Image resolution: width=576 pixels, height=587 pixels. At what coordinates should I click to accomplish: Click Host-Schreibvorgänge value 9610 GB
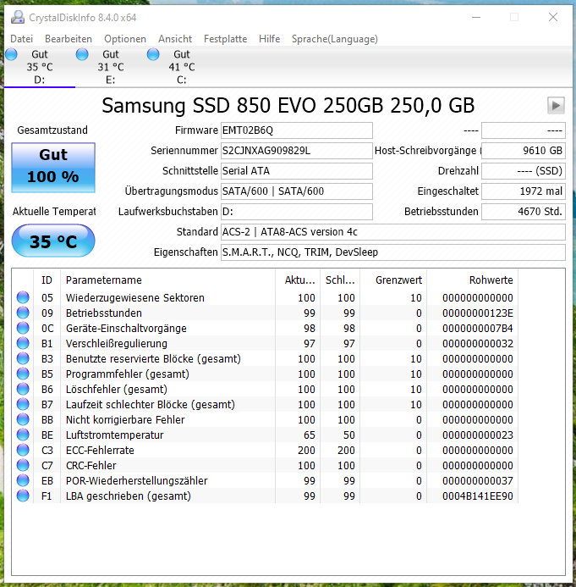click(524, 151)
